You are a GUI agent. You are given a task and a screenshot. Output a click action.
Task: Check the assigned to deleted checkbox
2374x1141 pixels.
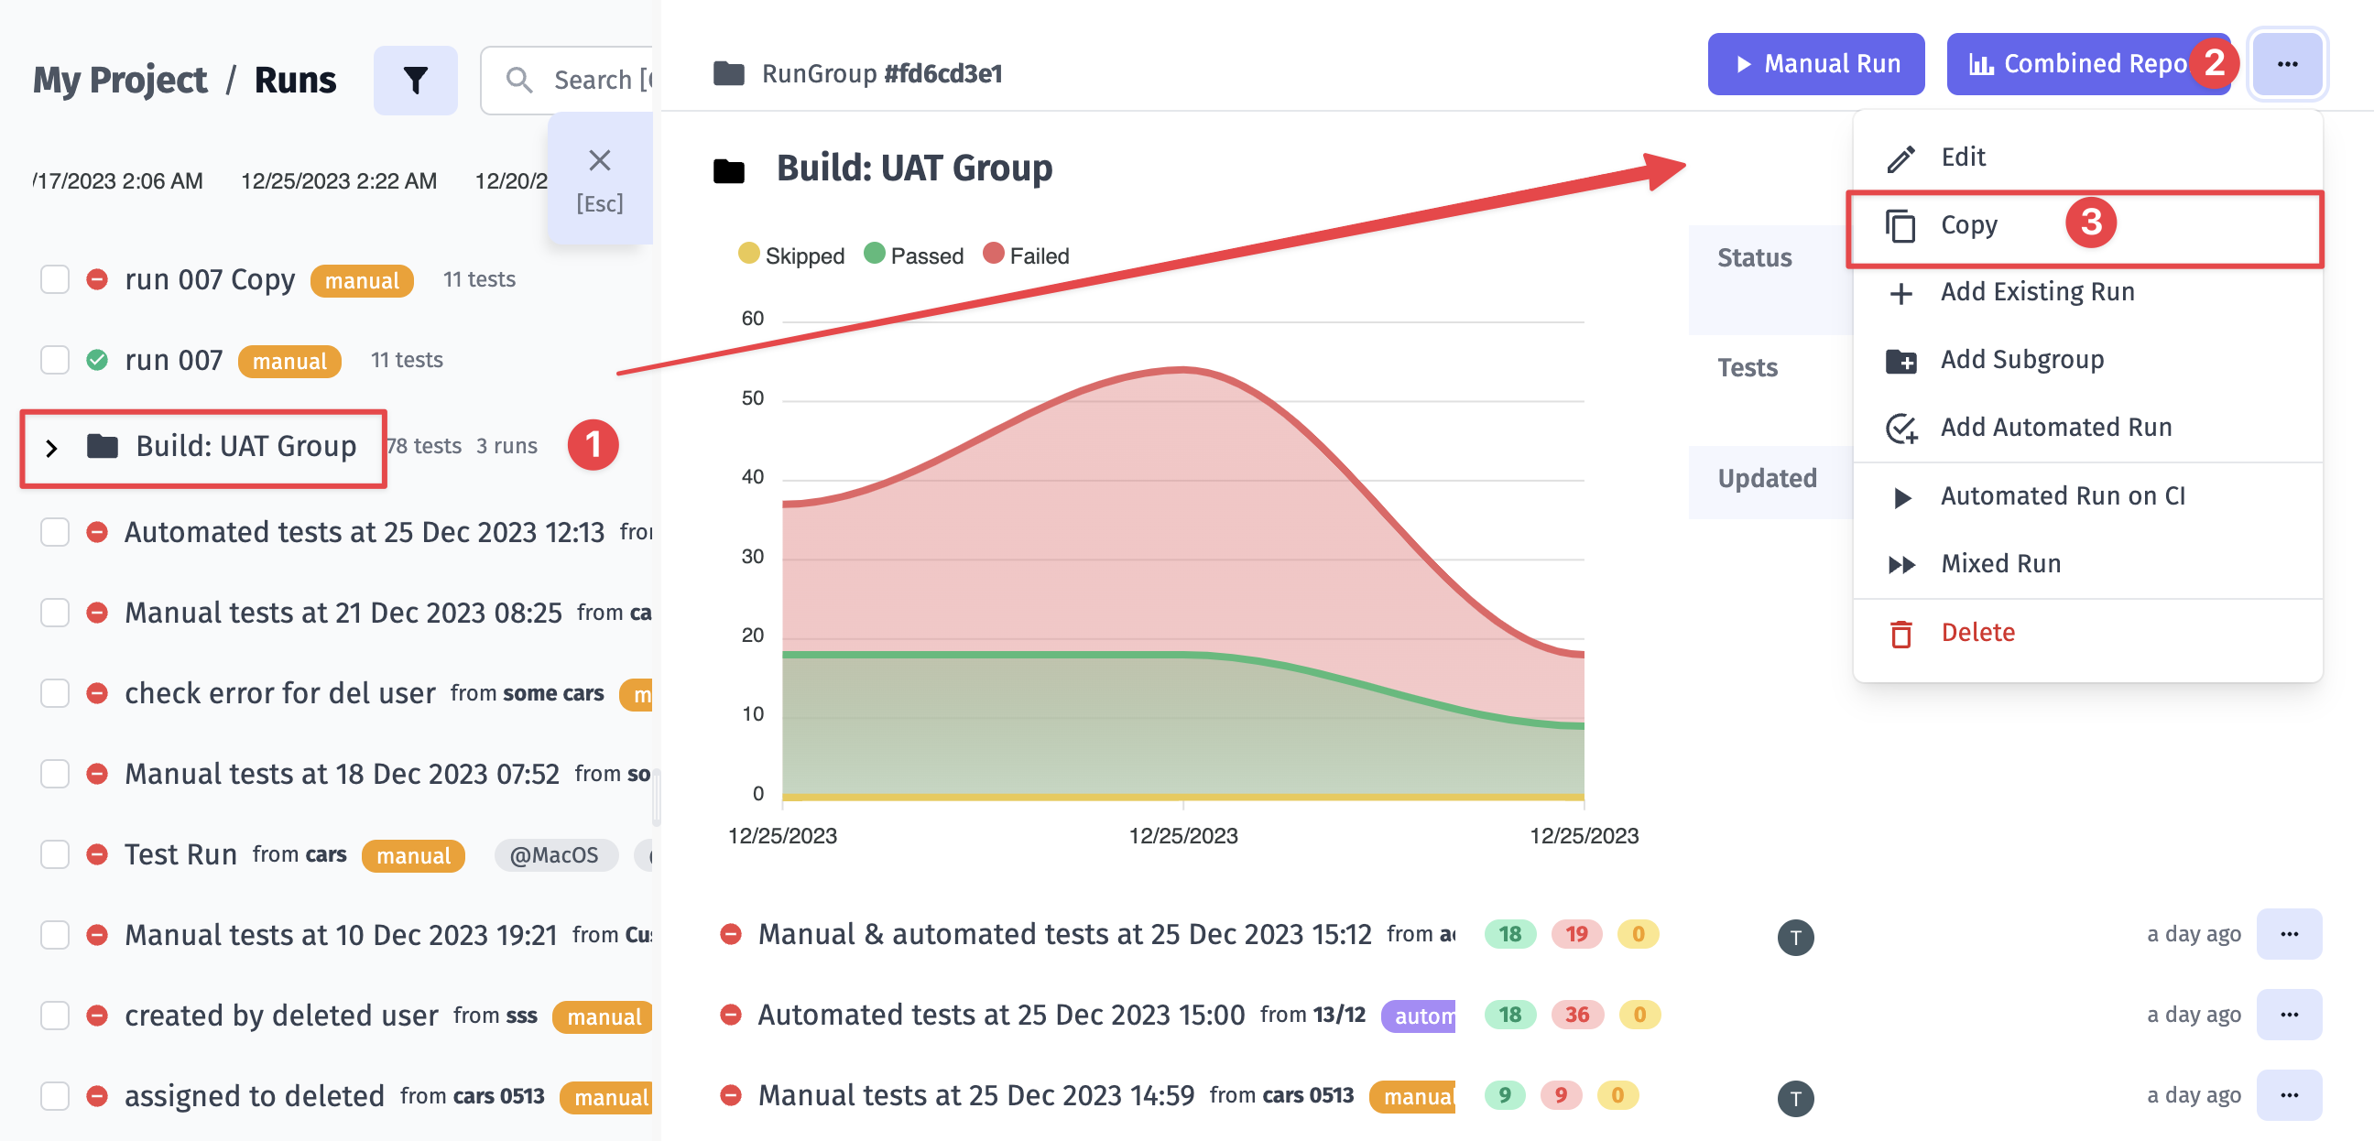55,1095
